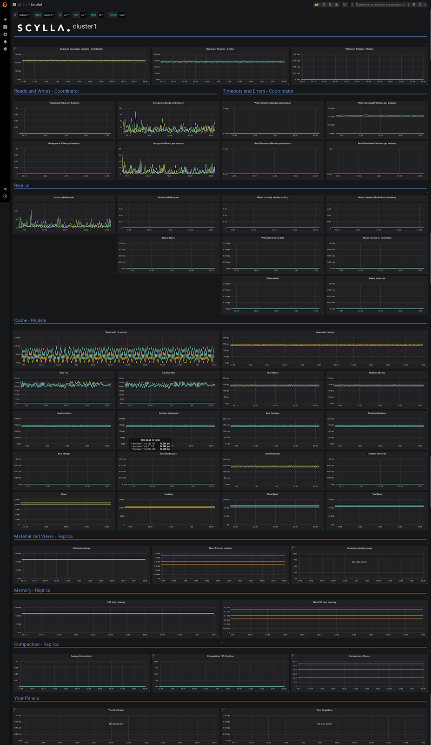Open the Configuration gear in sidebar
Image resolution: width=431 pixels, height=745 pixels.
pyautogui.click(x=5, y=48)
